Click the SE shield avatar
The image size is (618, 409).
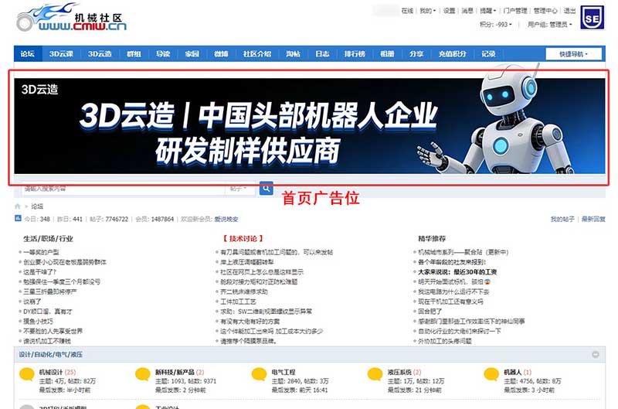(x=592, y=19)
